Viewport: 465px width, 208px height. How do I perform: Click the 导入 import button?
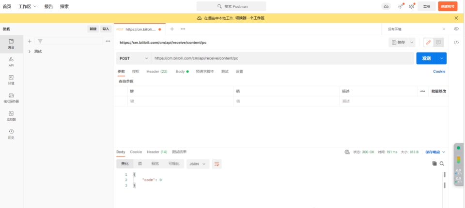tap(106, 29)
